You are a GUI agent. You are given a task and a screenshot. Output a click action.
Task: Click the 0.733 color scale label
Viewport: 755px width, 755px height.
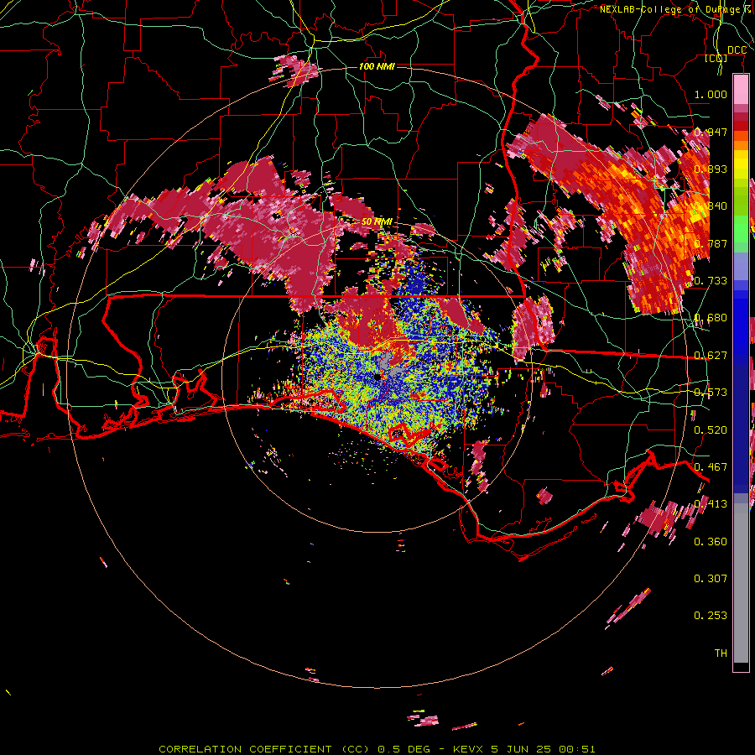click(711, 281)
